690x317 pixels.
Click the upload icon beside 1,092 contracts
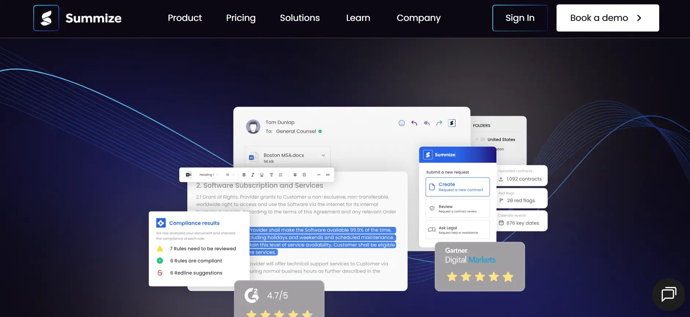tap(501, 179)
